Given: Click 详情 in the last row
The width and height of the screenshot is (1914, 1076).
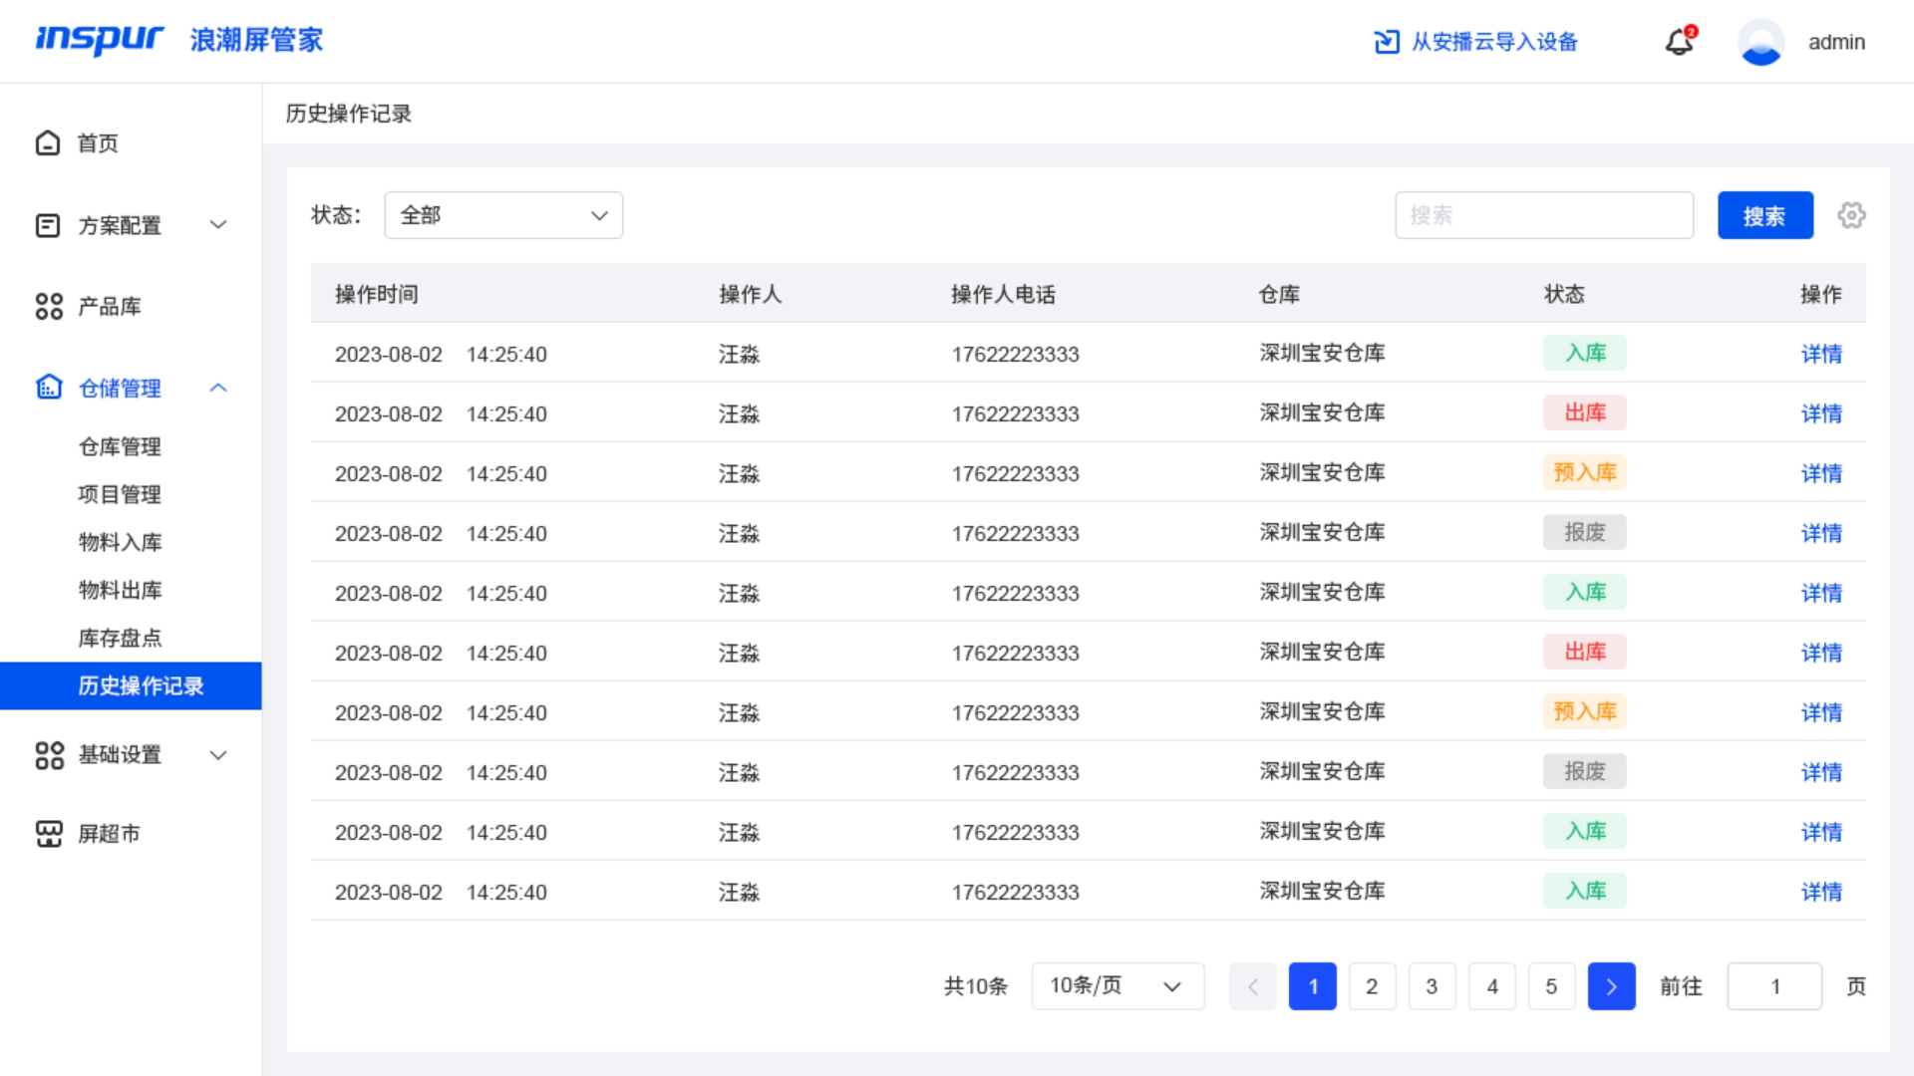Looking at the screenshot, I should [1821, 892].
